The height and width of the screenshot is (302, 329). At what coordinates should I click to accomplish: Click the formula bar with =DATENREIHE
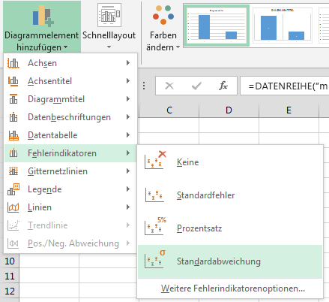[x=285, y=86]
